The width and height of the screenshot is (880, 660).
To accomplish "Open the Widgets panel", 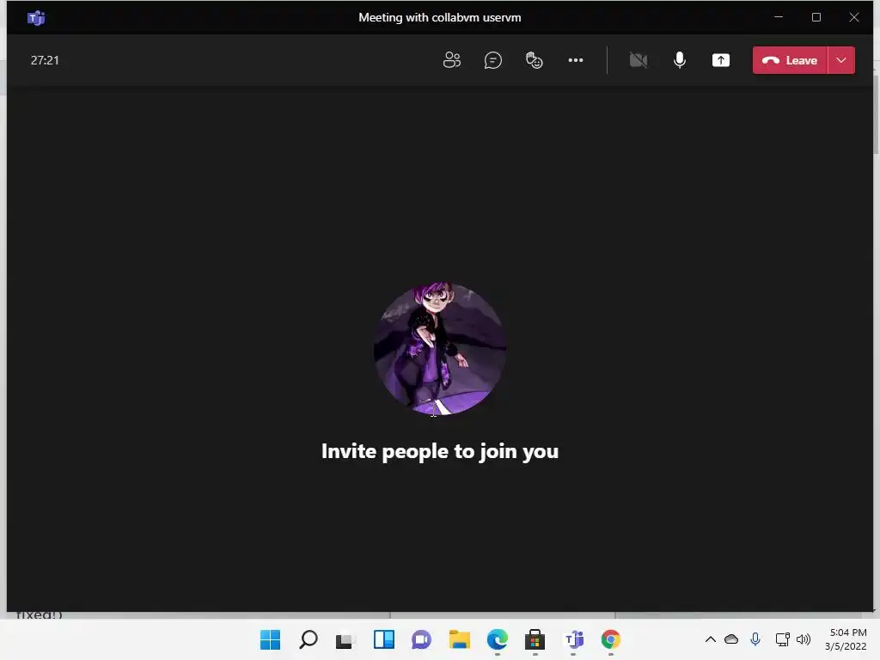I will pos(384,639).
